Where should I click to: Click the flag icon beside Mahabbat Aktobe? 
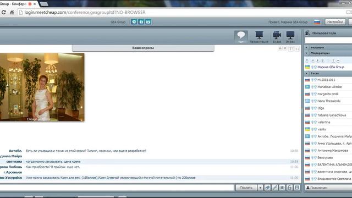point(307,87)
